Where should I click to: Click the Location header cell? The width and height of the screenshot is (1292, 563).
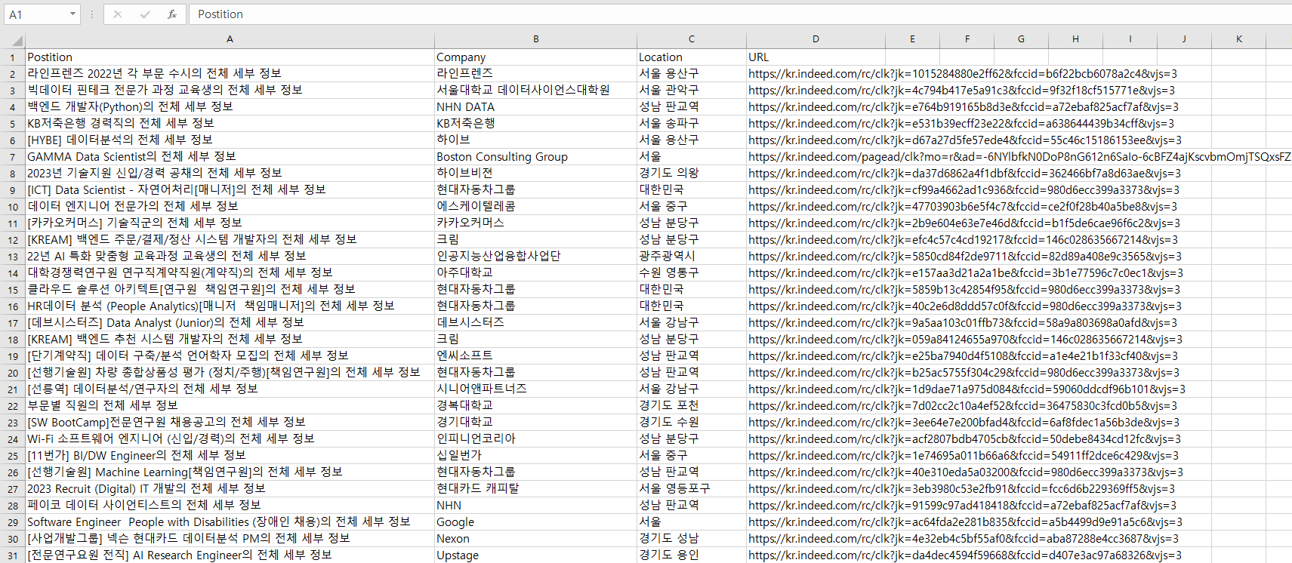click(x=691, y=57)
